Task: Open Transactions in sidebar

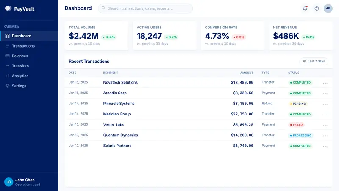Action: [x=29, y=46]
